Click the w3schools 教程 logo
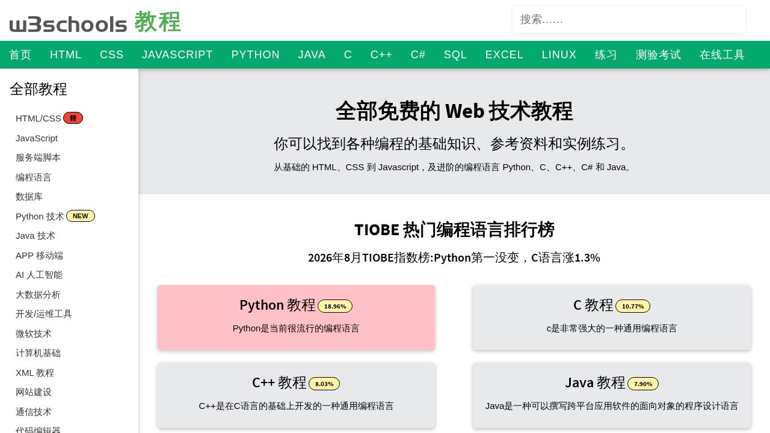This screenshot has width=770, height=433. (x=95, y=23)
